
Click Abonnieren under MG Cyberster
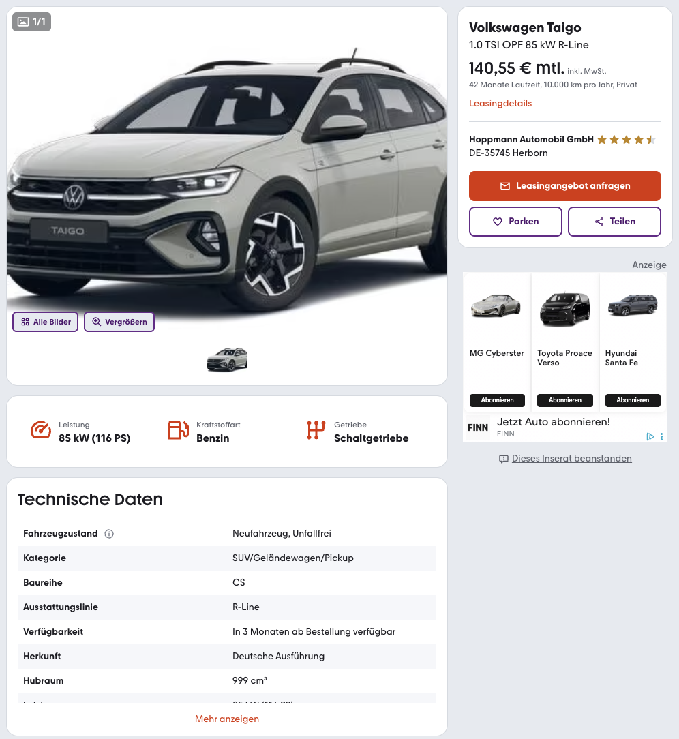click(497, 400)
